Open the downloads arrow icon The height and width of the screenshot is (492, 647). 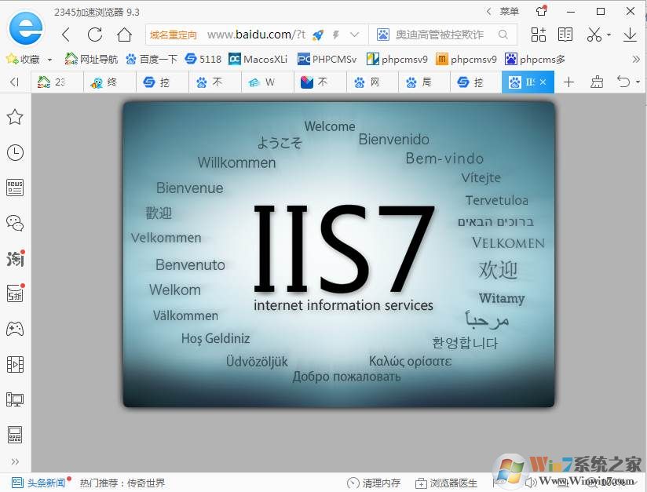pos(630,35)
